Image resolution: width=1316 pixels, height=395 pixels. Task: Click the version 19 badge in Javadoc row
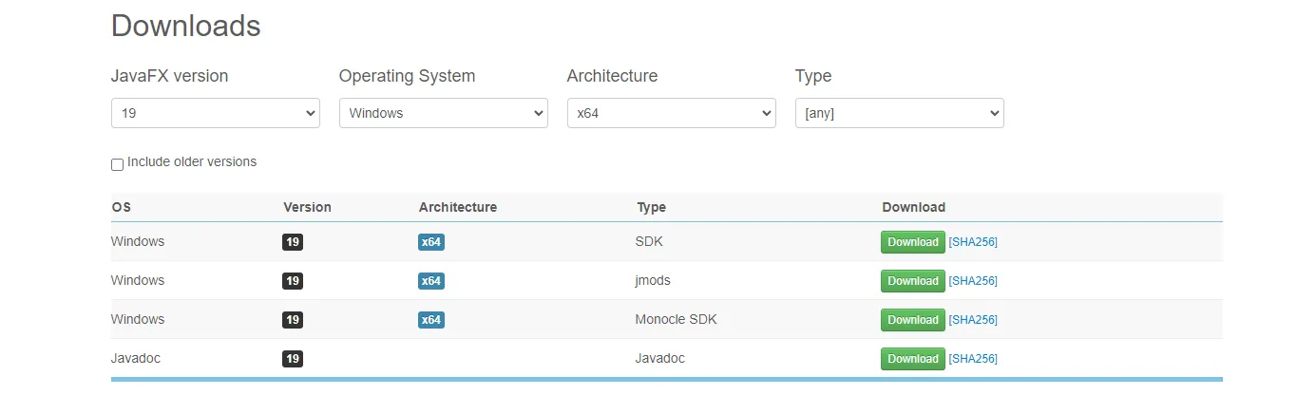pyautogui.click(x=293, y=359)
